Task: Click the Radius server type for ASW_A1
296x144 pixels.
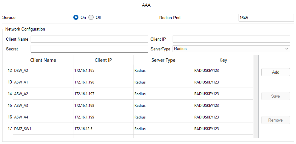Action: point(163,82)
